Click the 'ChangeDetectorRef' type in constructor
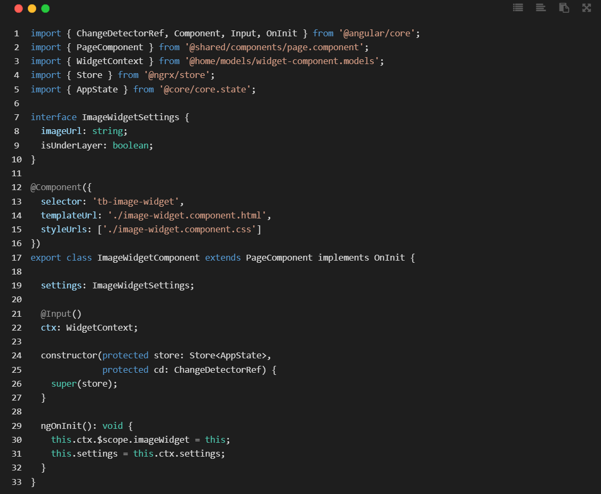This screenshot has width=601, height=494. [x=218, y=370]
